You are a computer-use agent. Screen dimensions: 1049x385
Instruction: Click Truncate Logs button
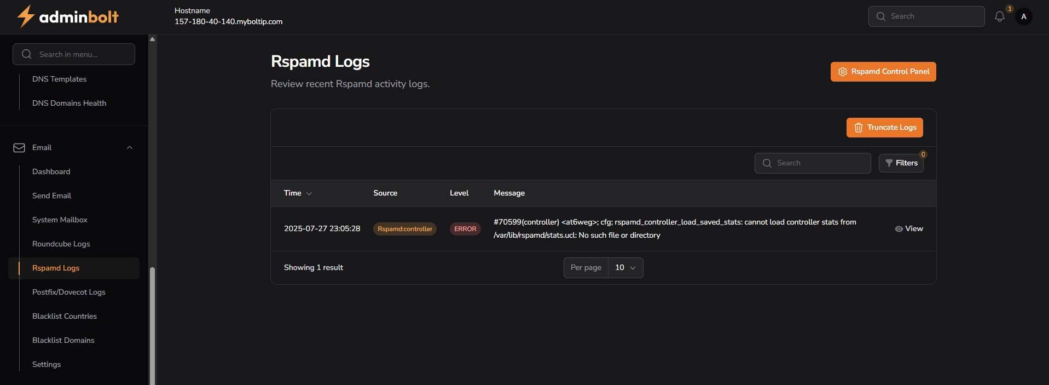click(885, 128)
